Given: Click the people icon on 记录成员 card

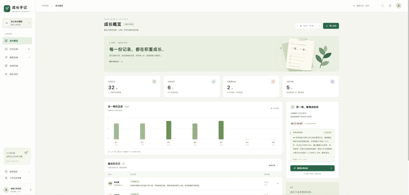Looking at the screenshot, I should [214, 82].
